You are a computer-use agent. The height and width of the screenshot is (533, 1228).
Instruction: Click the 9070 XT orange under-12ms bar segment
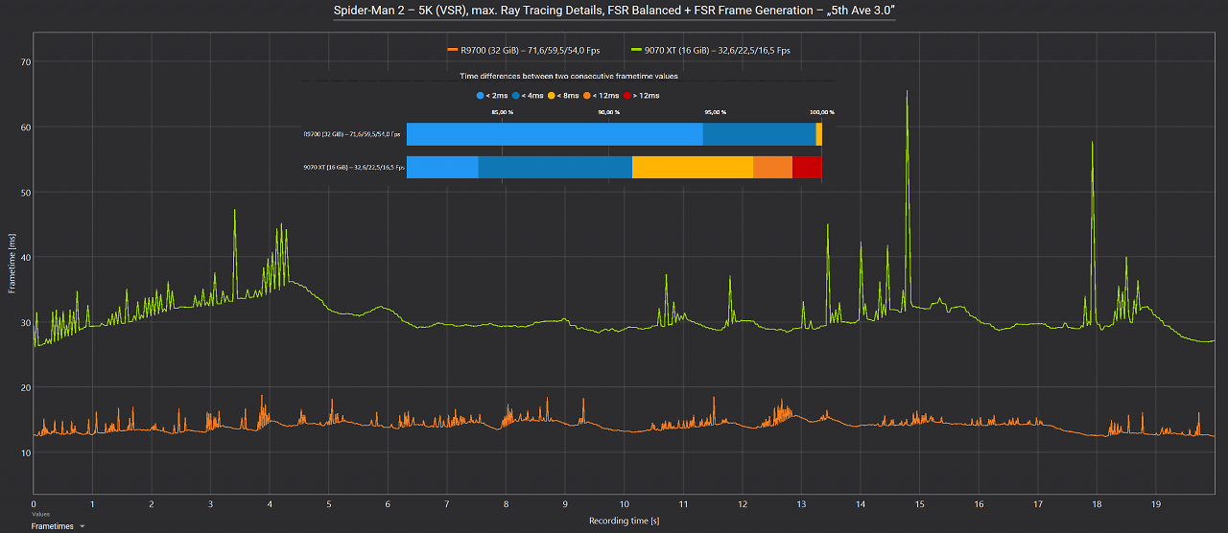click(x=772, y=168)
